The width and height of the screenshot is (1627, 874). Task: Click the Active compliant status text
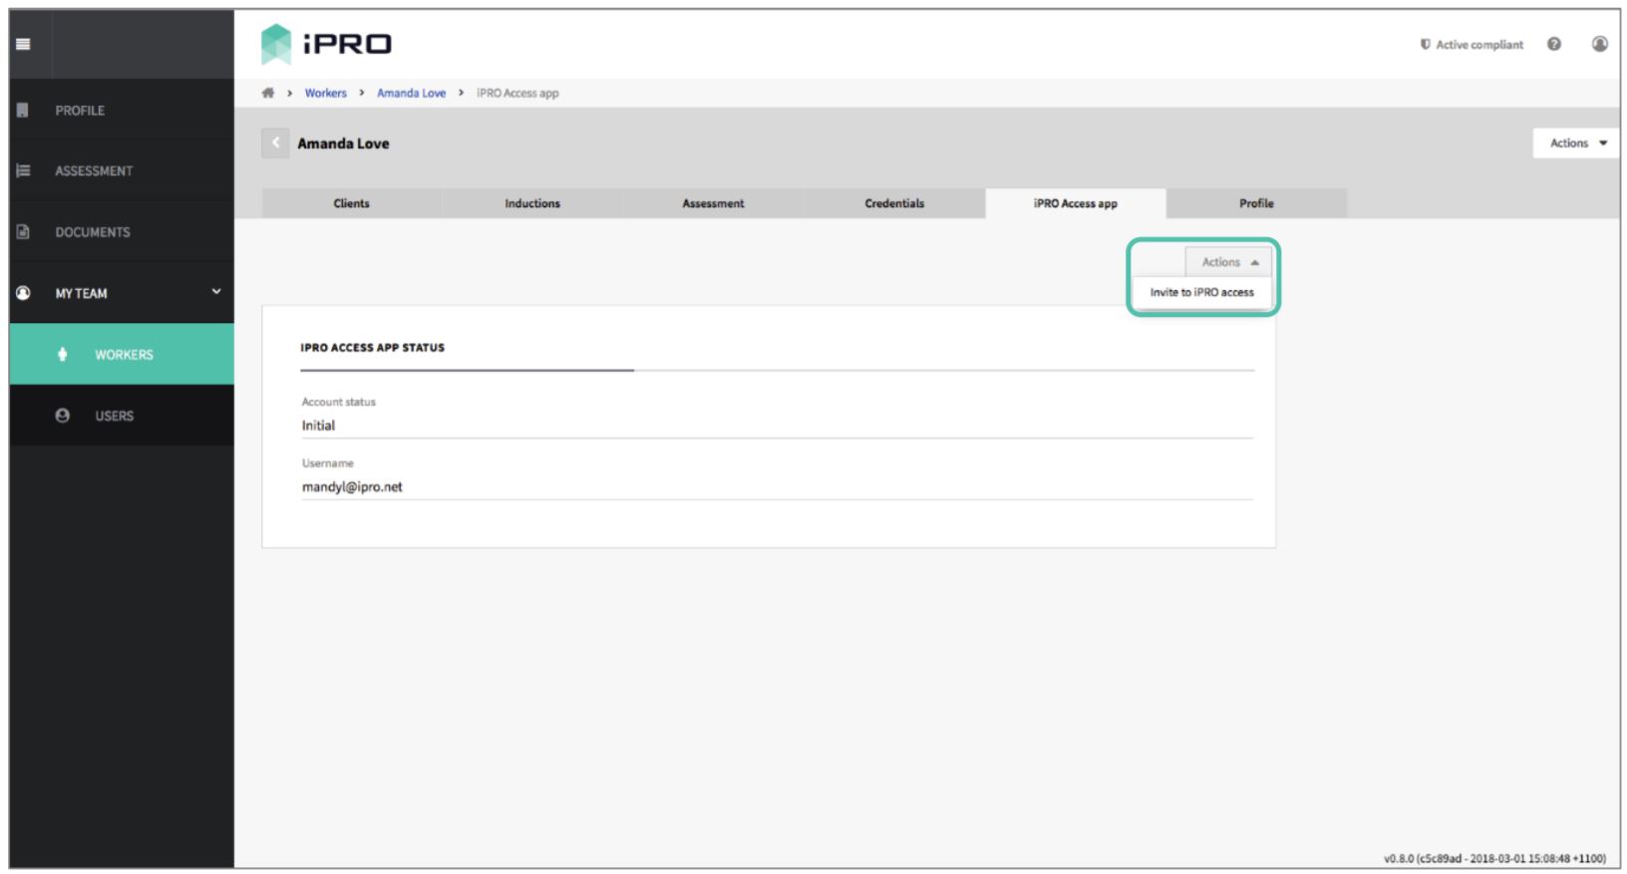pyautogui.click(x=1479, y=45)
